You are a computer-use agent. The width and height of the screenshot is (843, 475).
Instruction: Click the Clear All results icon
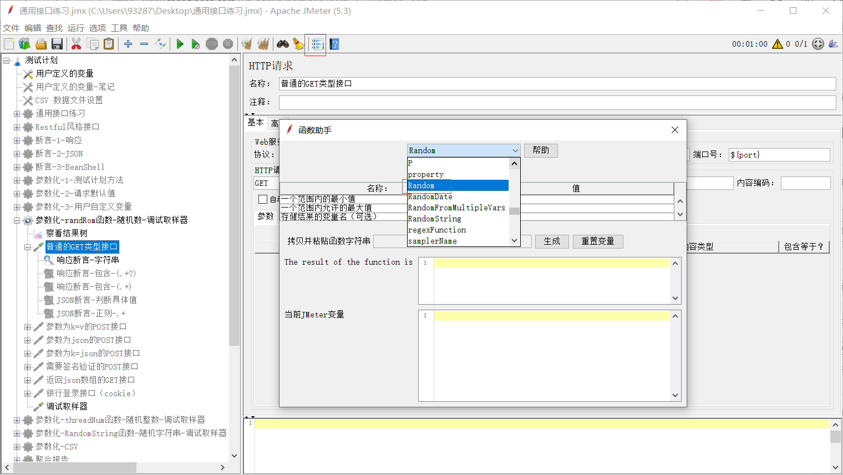tap(263, 44)
